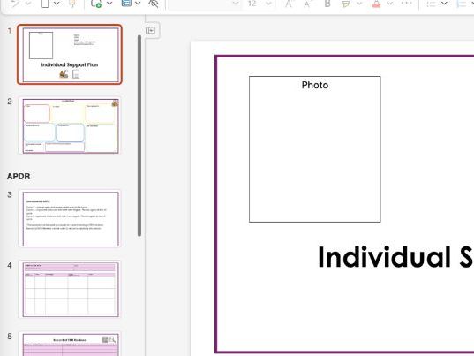Click slide number 3 label
Viewport: 474px width, 356px height.
tap(10, 194)
